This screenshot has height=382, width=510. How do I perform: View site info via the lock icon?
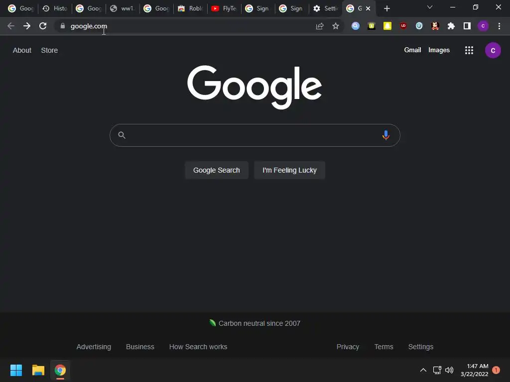pos(63,26)
